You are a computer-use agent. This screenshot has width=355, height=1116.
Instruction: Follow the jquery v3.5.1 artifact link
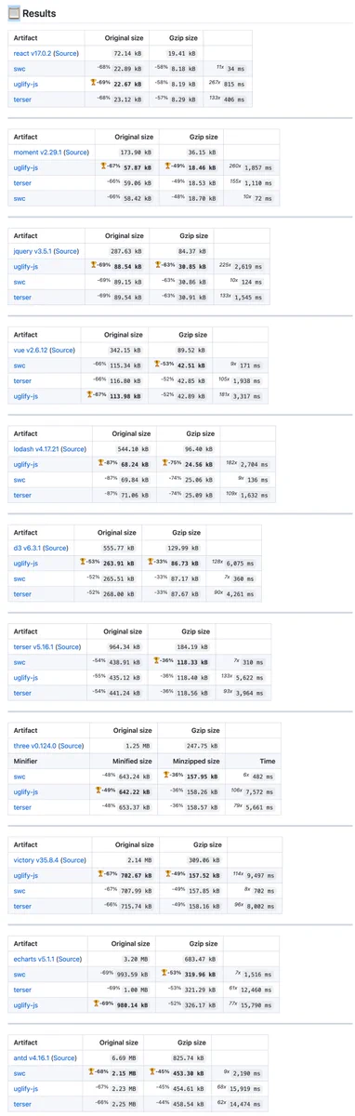pyautogui.click(x=34, y=251)
